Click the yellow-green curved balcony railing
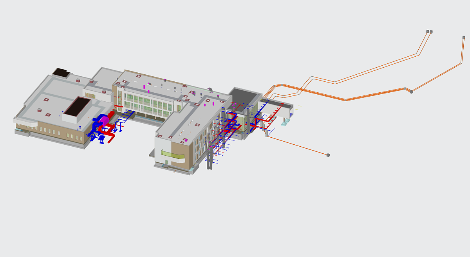470x257 pixels. point(172,155)
